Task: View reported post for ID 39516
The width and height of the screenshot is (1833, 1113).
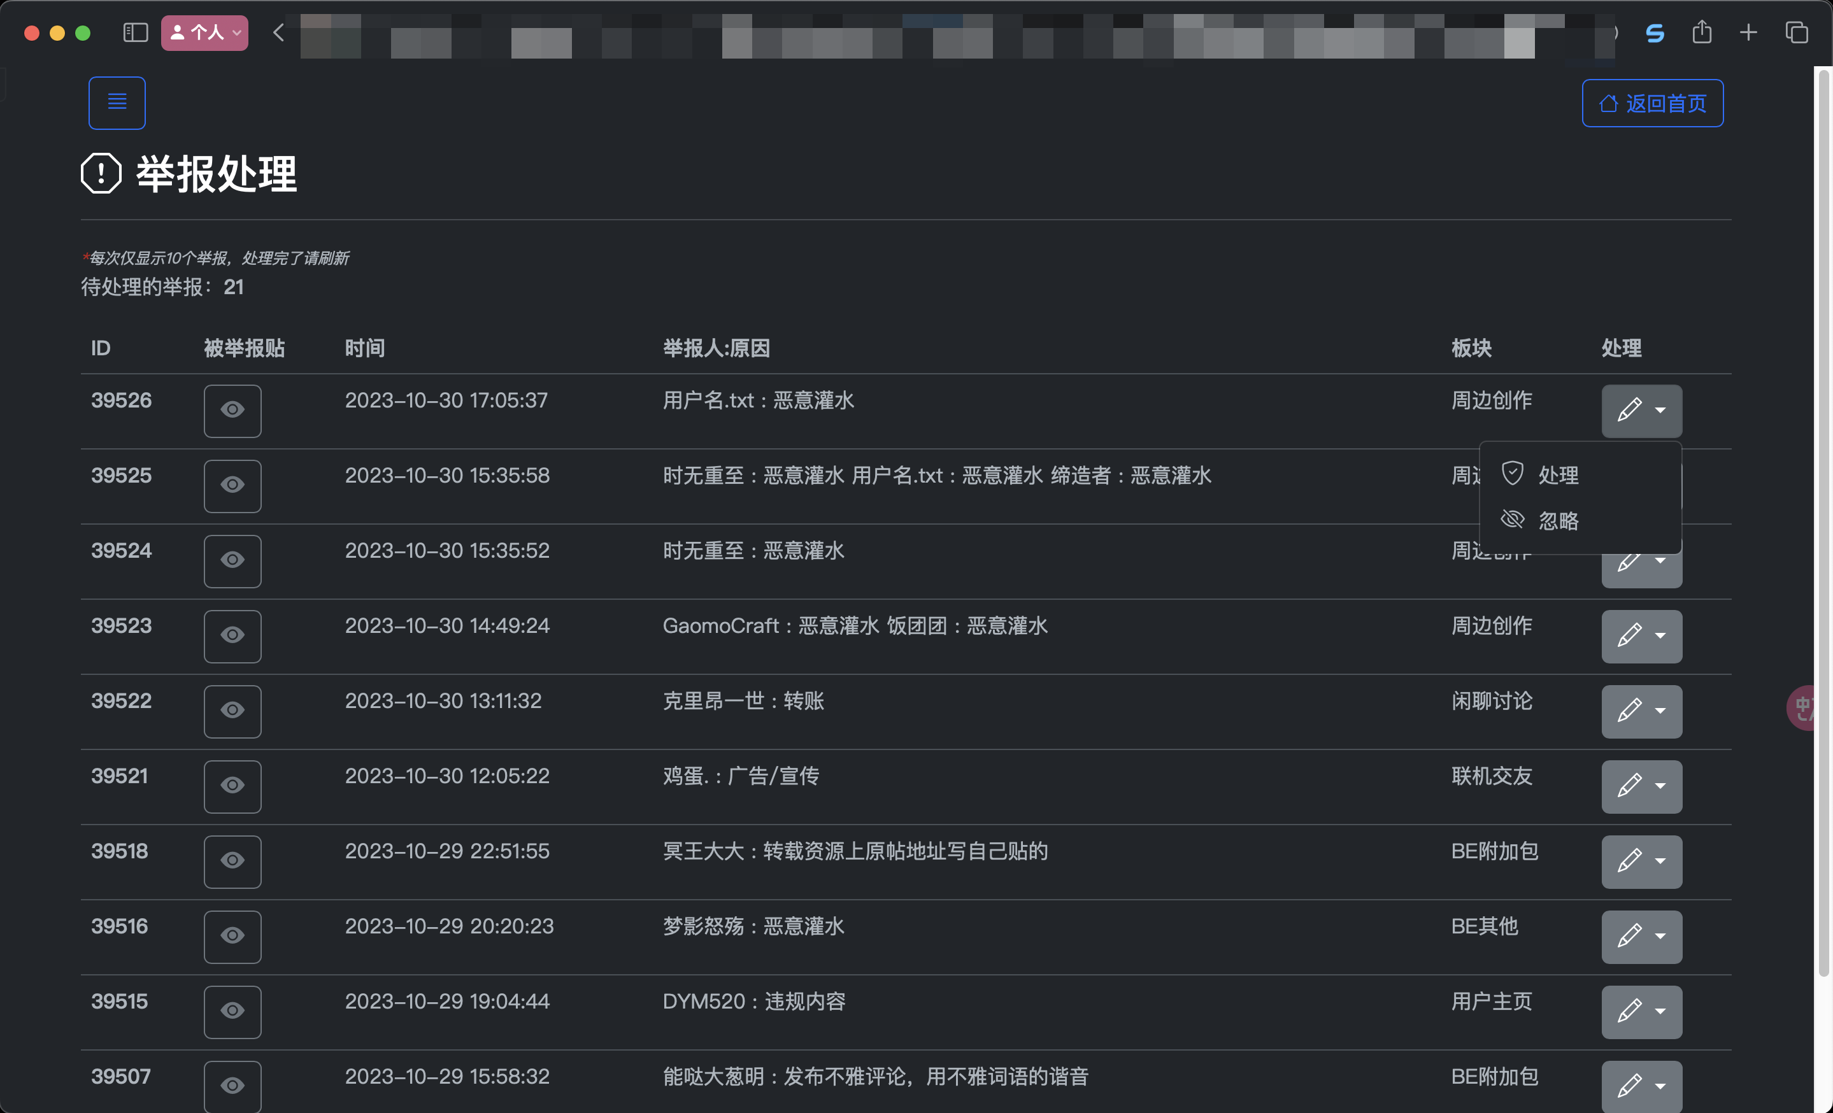Action: tap(233, 936)
